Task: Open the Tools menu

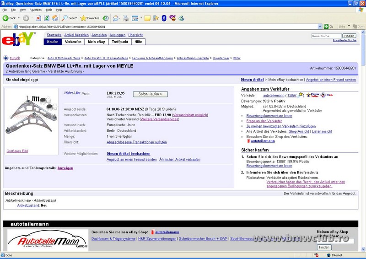Action: click(x=49, y=10)
